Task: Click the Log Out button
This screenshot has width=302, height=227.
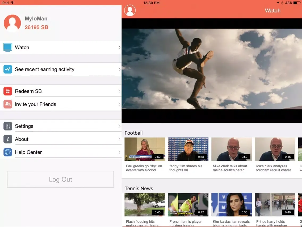Action: pos(60,179)
